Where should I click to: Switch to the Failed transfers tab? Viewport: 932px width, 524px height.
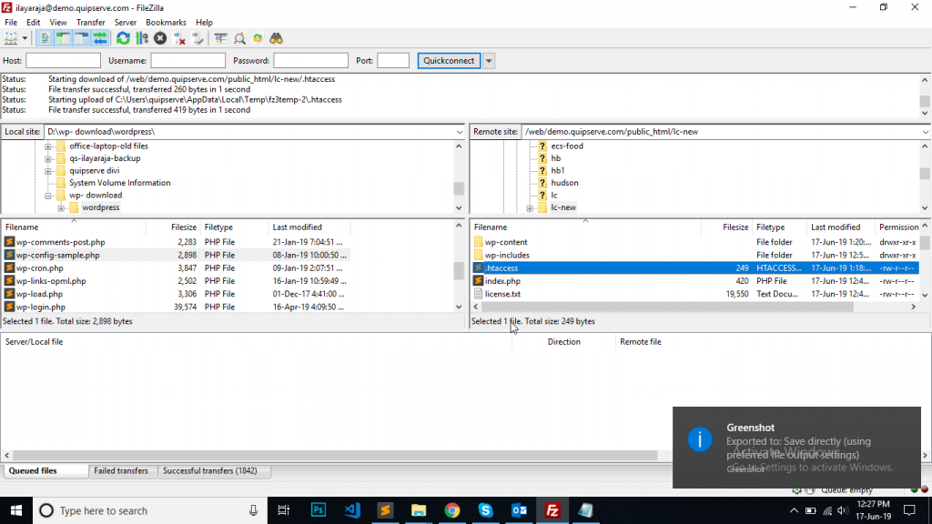click(121, 471)
